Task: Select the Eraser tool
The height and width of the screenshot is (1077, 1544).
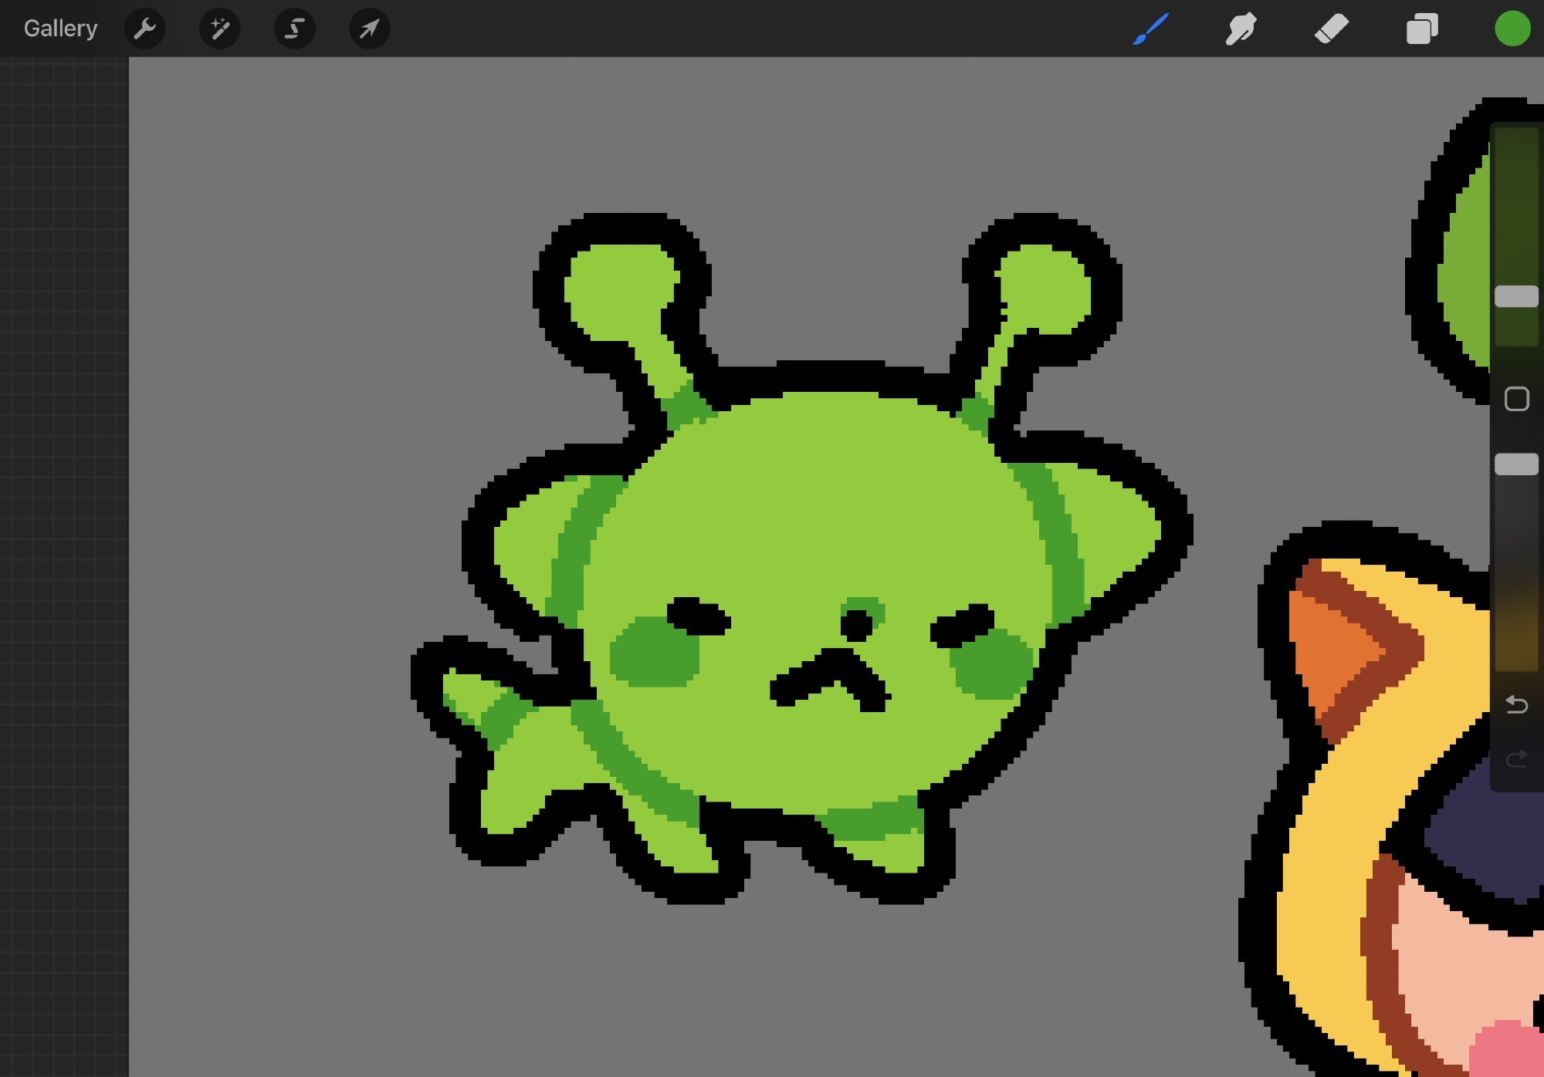Action: click(1331, 29)
